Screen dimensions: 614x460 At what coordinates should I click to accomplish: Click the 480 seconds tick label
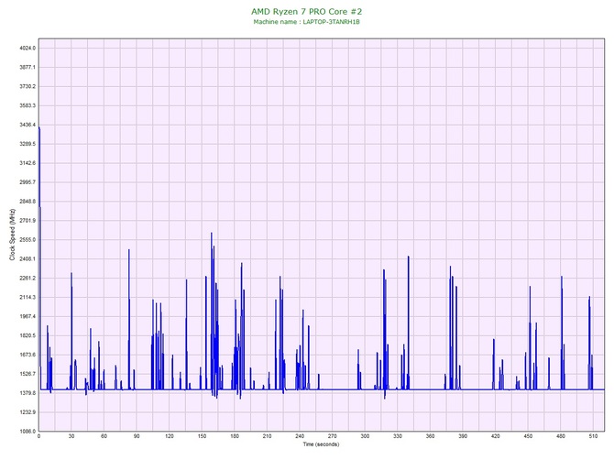pyautogui.click(x=561, y=436)
